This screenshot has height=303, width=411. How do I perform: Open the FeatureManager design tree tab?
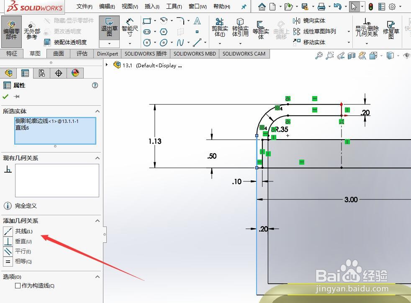pyautogui.click(x=8, y=73)
